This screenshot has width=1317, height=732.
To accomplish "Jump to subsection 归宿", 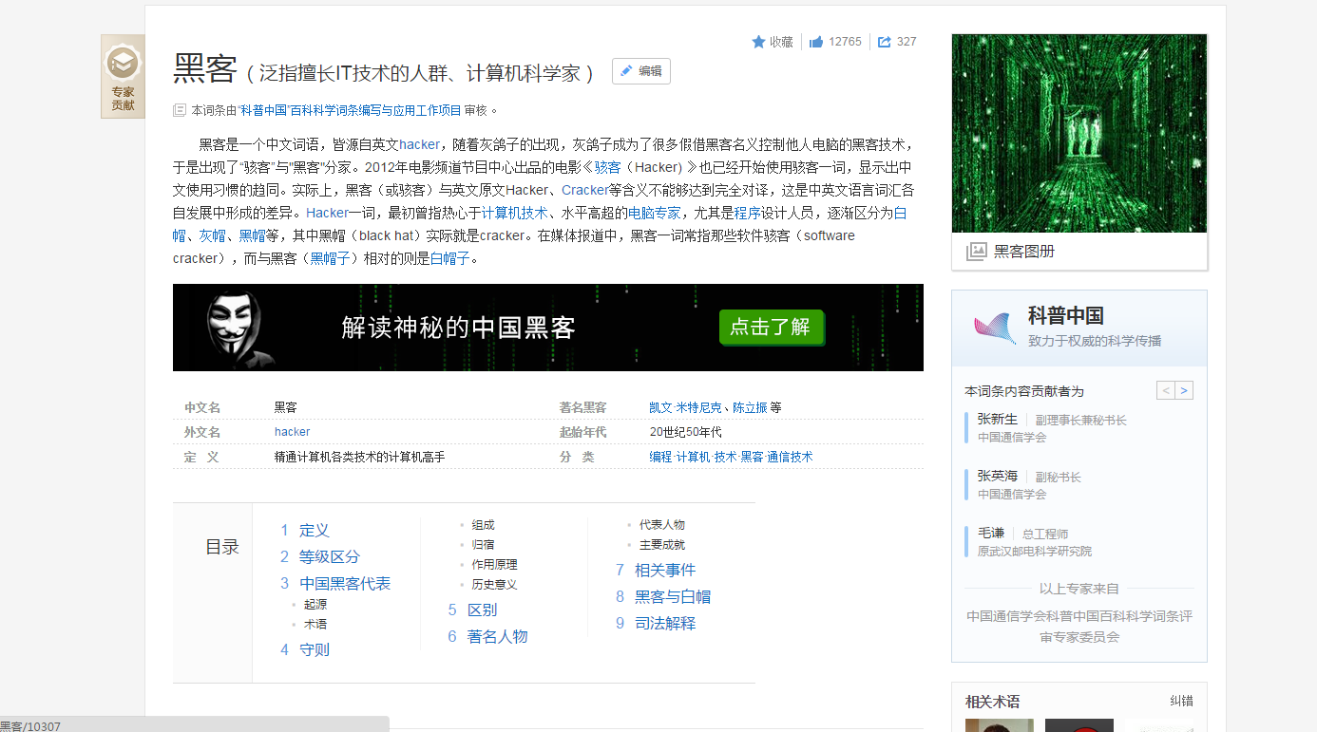I will pyautogui.click(x=484, y=545).
